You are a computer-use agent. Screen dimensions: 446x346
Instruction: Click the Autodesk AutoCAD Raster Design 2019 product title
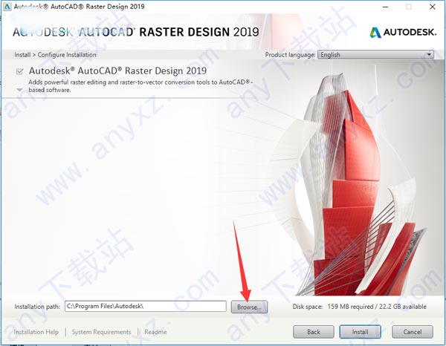(x=117, y=71)
